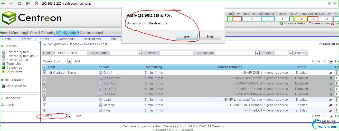339x131 pixels.
Task: Uncheck the Memory row checkbox
Action: pos(44,105)
